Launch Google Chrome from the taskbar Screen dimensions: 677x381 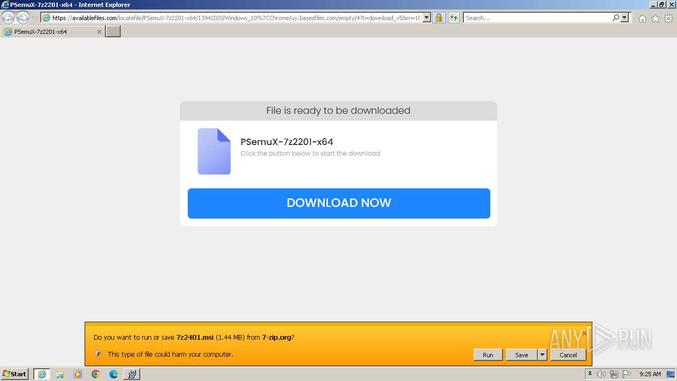click(x=96, y=374)
